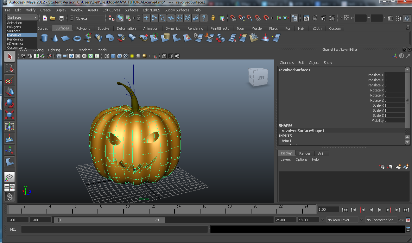Choose Dynamics in menu set list
Image resolution: width=412 pixels, height=243 pixels.
[x=22, y=35]
